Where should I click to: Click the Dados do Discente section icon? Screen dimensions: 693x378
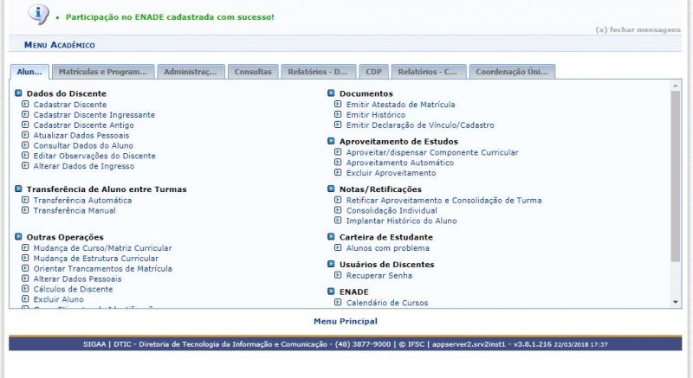(18, 93)
